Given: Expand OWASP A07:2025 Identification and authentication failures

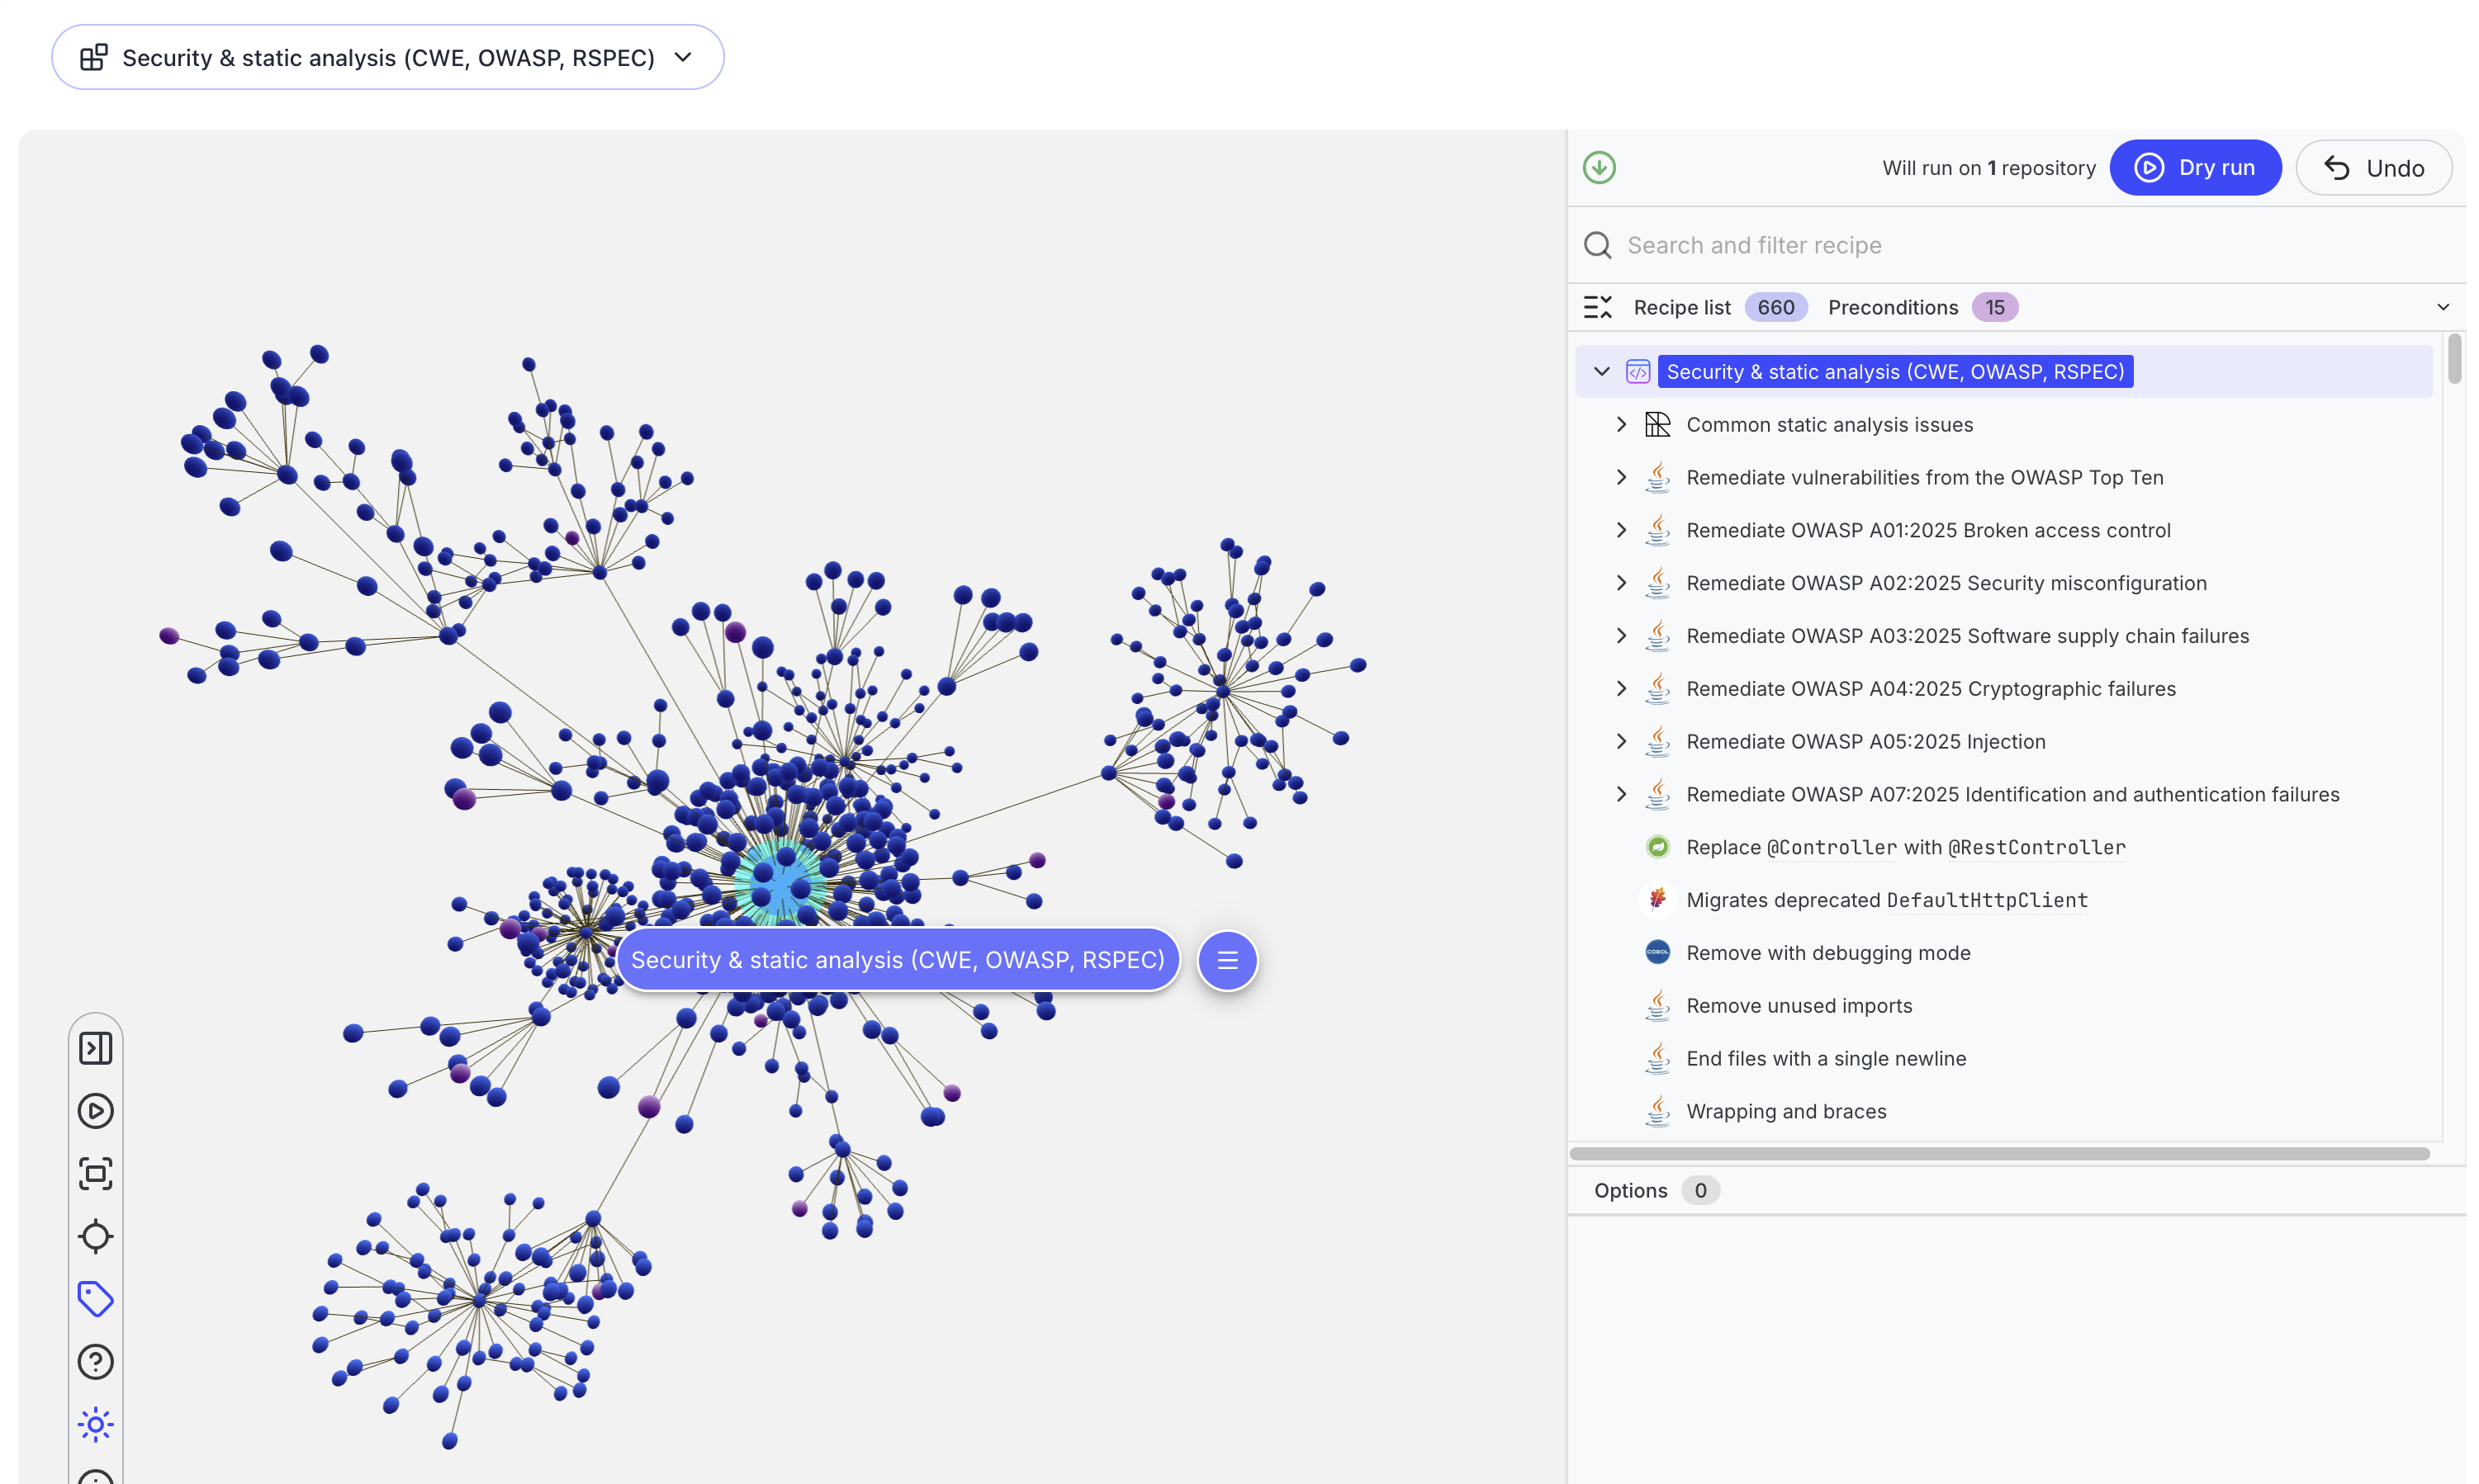Looking at the screenshot, I should pos(1621,795).
